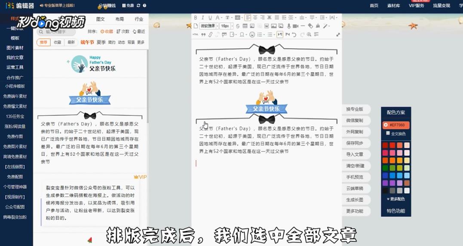This screenshot has height=246, width=463.
Task: Right-align text
Action: (262, 18)
